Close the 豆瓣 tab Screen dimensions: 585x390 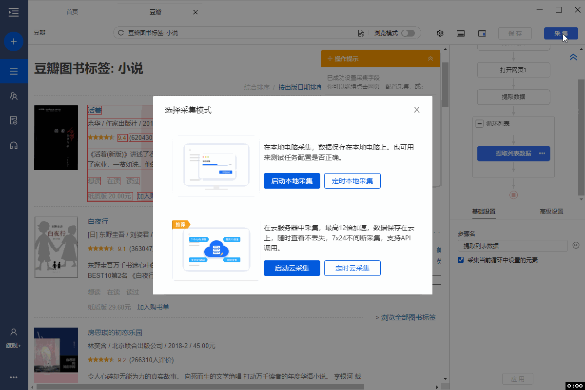click(x=195, y=12)
